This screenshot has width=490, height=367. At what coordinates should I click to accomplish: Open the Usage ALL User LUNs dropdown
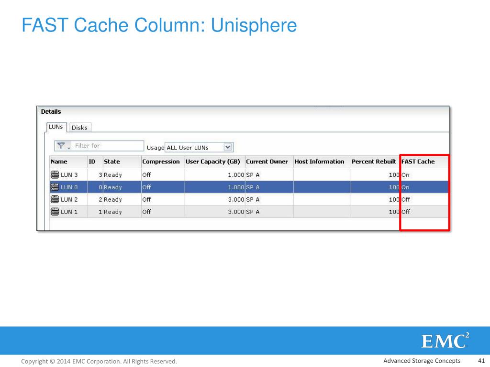pyautogui.click(x=199, y=147)
